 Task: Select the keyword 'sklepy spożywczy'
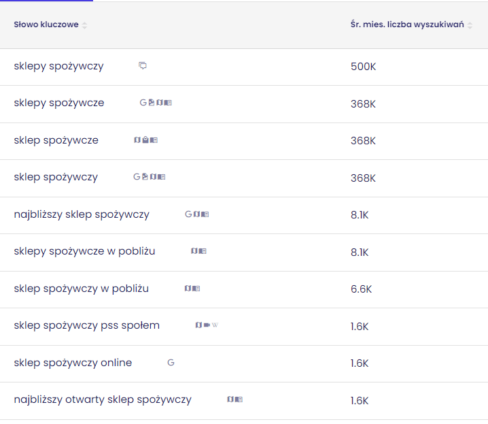pyautogui.click(x=58, y=66)
